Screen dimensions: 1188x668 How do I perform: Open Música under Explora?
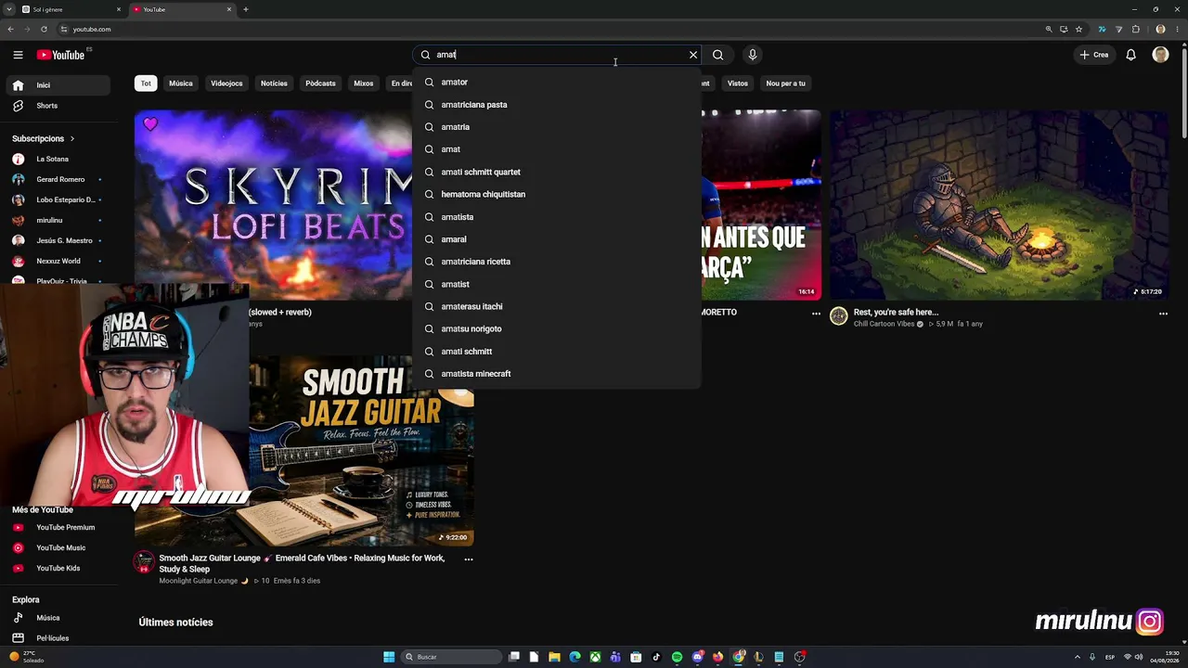coord(59,618)
